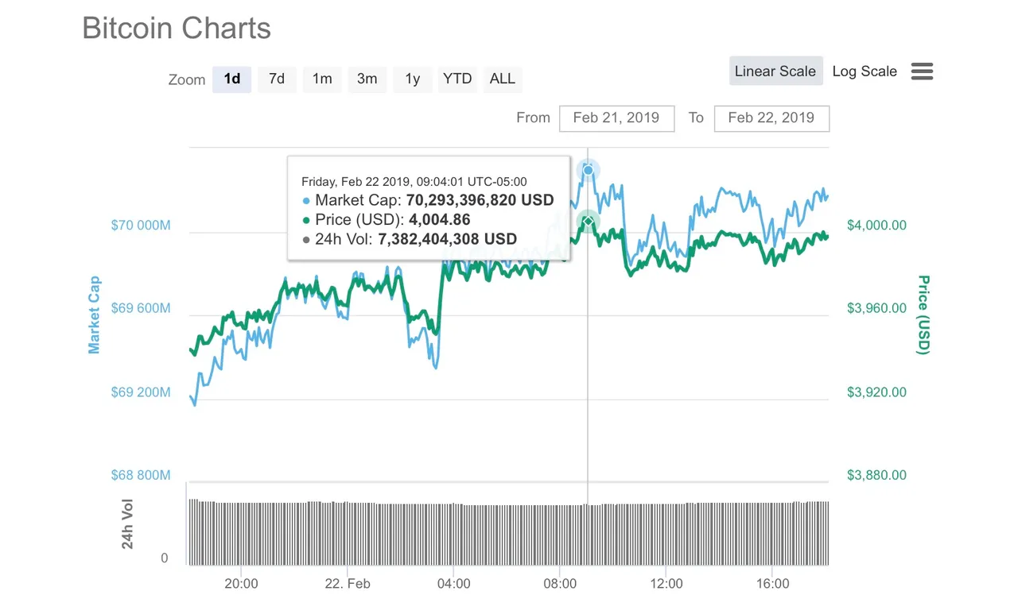Click the 16:00 time axis label
1018x610 pixels.
[773, 583]
